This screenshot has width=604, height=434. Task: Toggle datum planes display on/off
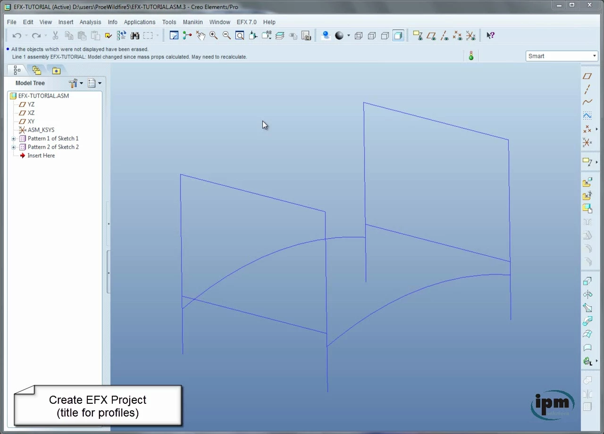click(x=431, y=35)
